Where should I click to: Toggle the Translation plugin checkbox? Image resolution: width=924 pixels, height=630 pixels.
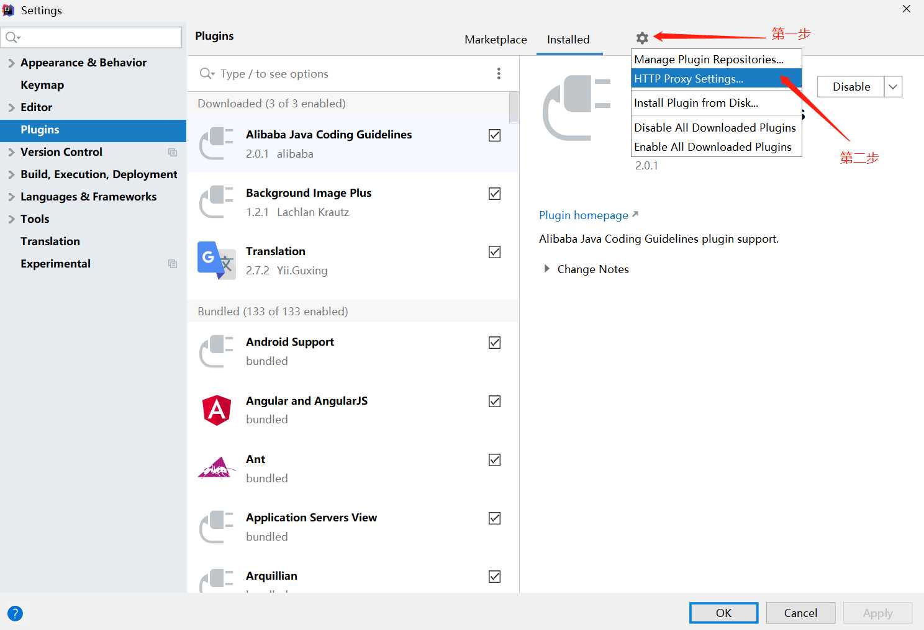click(x=495, y=252)
